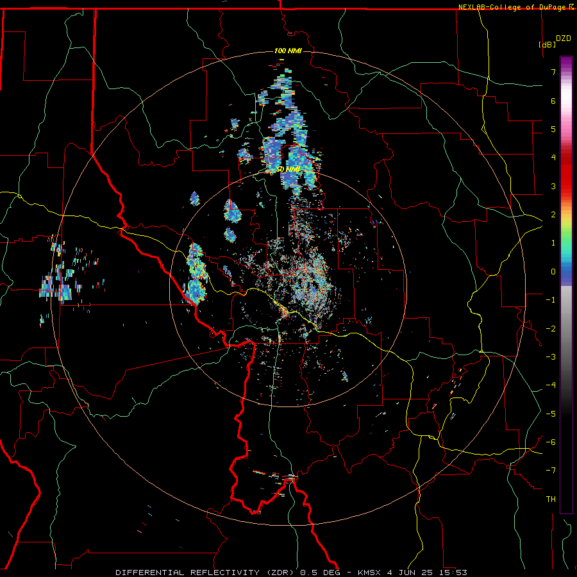577x577 pixels.
Task: Click "DIFFERENTIAL REFLECTIVITY" in the bottom caption
Action: [187, 573]
